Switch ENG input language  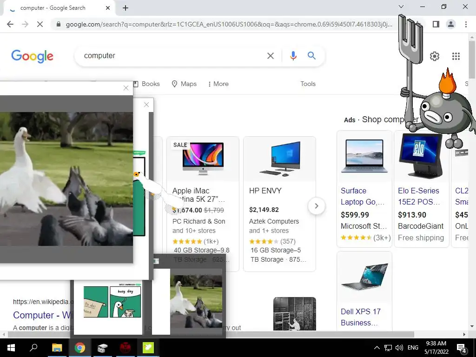(x=413, y=348)
